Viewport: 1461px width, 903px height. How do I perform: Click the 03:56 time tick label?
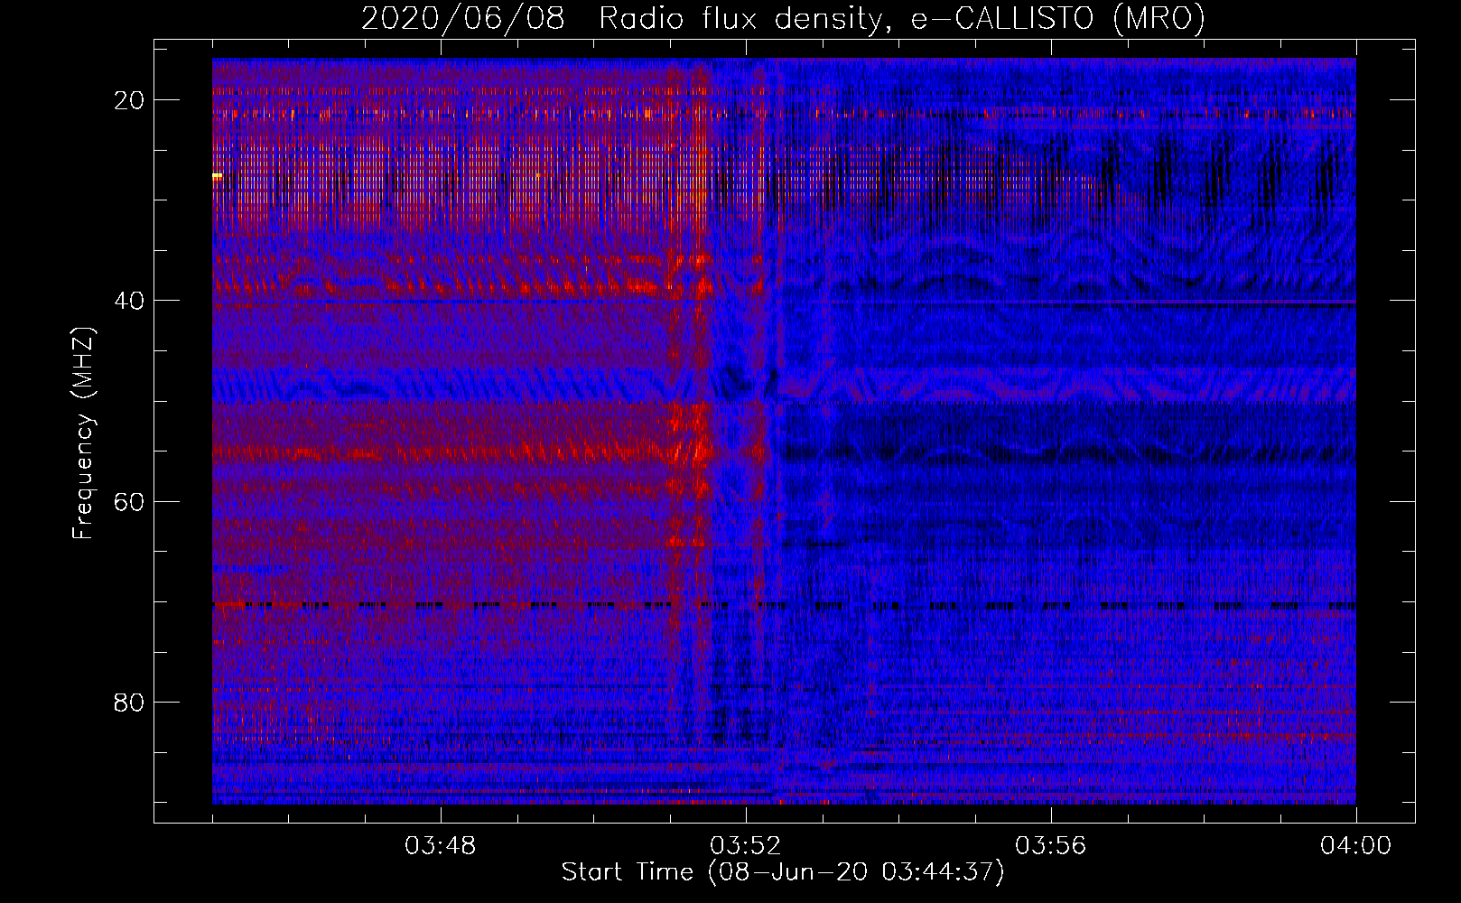(1051, 846)
